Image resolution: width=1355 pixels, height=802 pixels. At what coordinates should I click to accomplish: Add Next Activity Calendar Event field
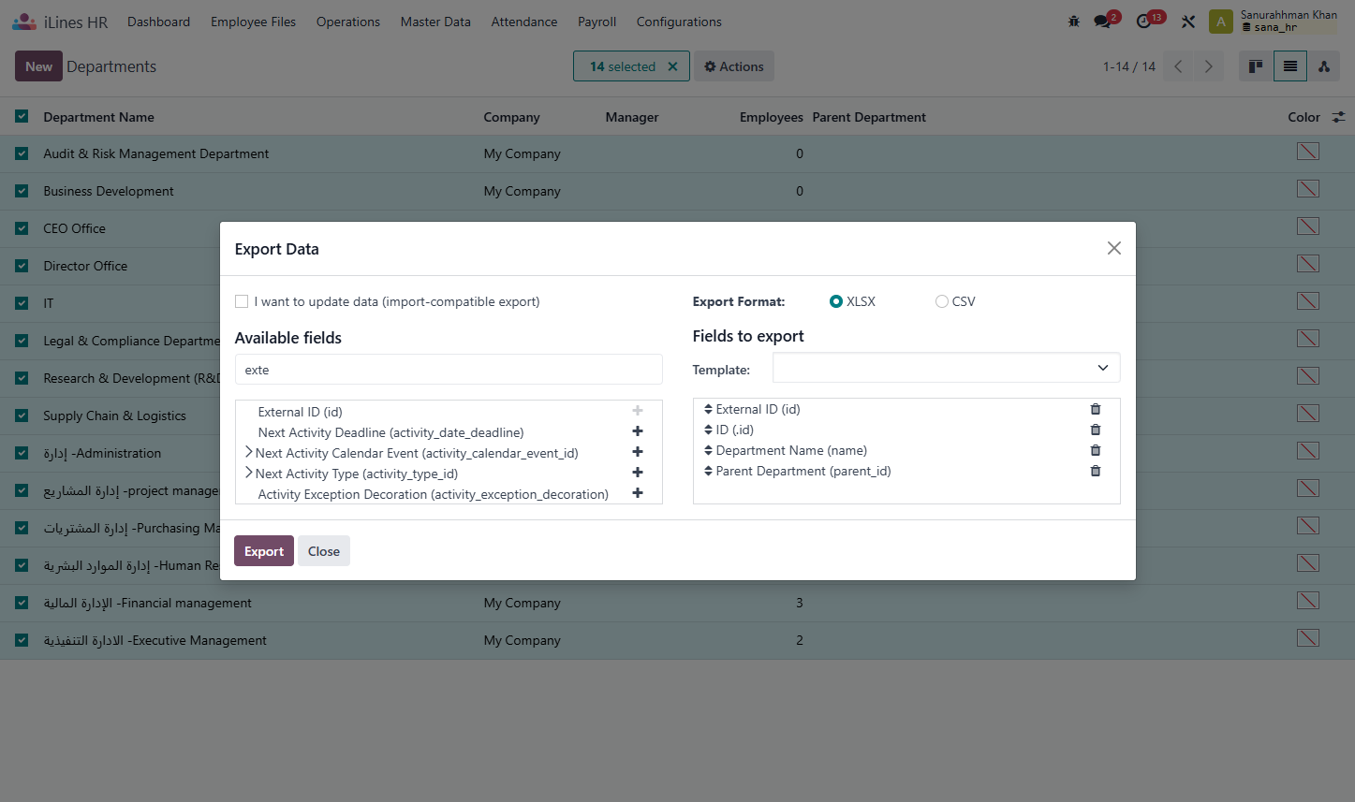638,452
